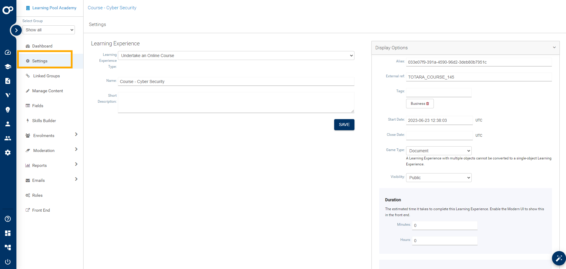Click the SAVE button
Image resolution: width=566 pixels, height=269 pixels.
(x=344, y=124)
